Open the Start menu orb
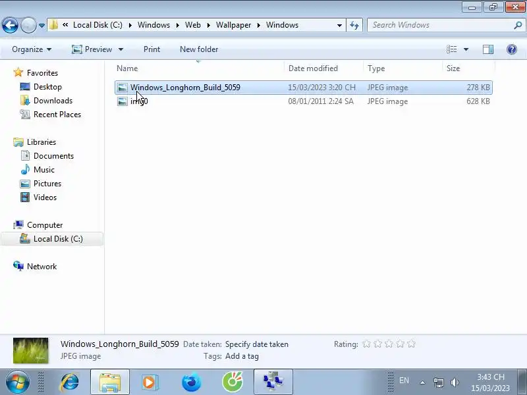 [17, 382]
